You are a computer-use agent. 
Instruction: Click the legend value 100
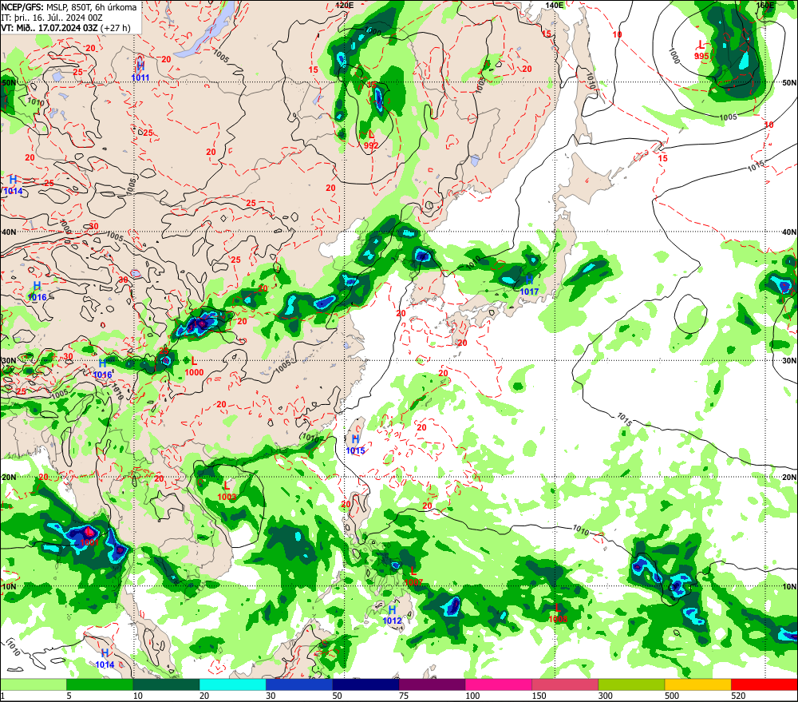472,696
